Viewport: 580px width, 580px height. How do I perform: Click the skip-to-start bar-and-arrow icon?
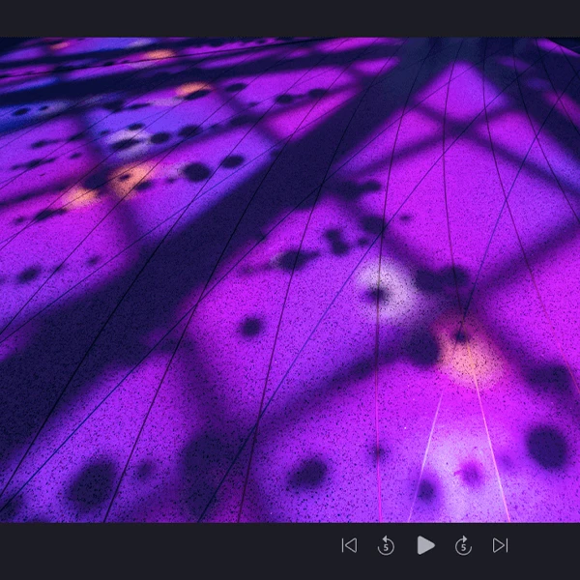(x=349, y=545)
